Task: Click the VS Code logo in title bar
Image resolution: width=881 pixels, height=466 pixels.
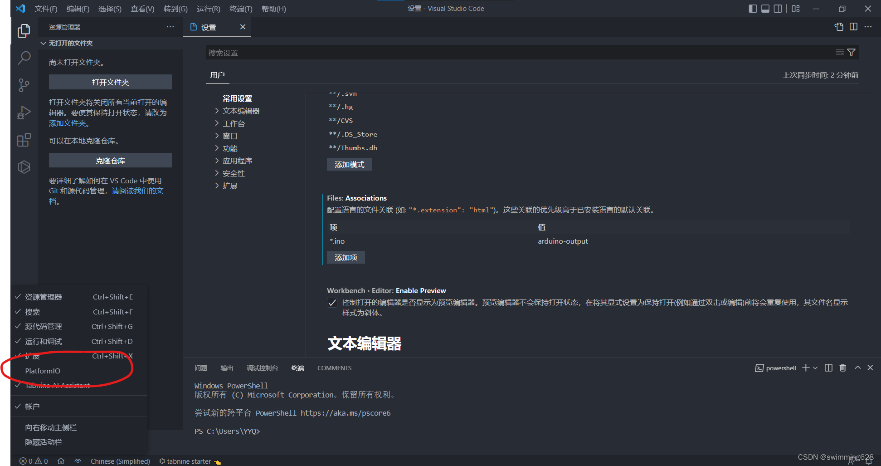Action: [20, 9]
